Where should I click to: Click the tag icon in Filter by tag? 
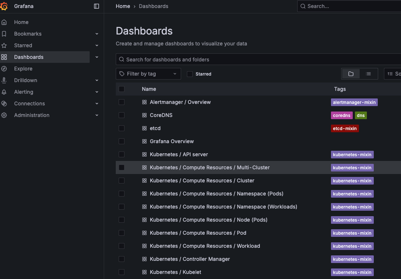coord(122,74)
